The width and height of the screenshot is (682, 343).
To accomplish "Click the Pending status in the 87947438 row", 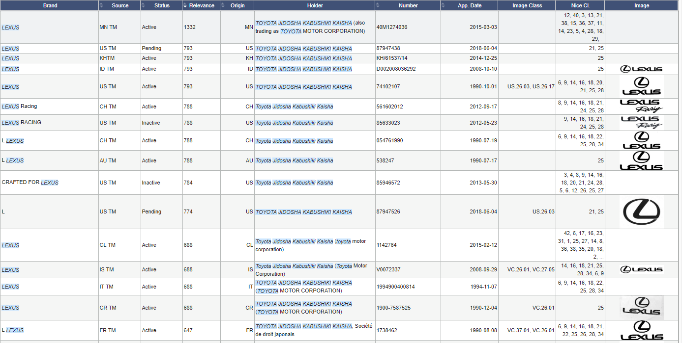I will [x=151, y=48].
